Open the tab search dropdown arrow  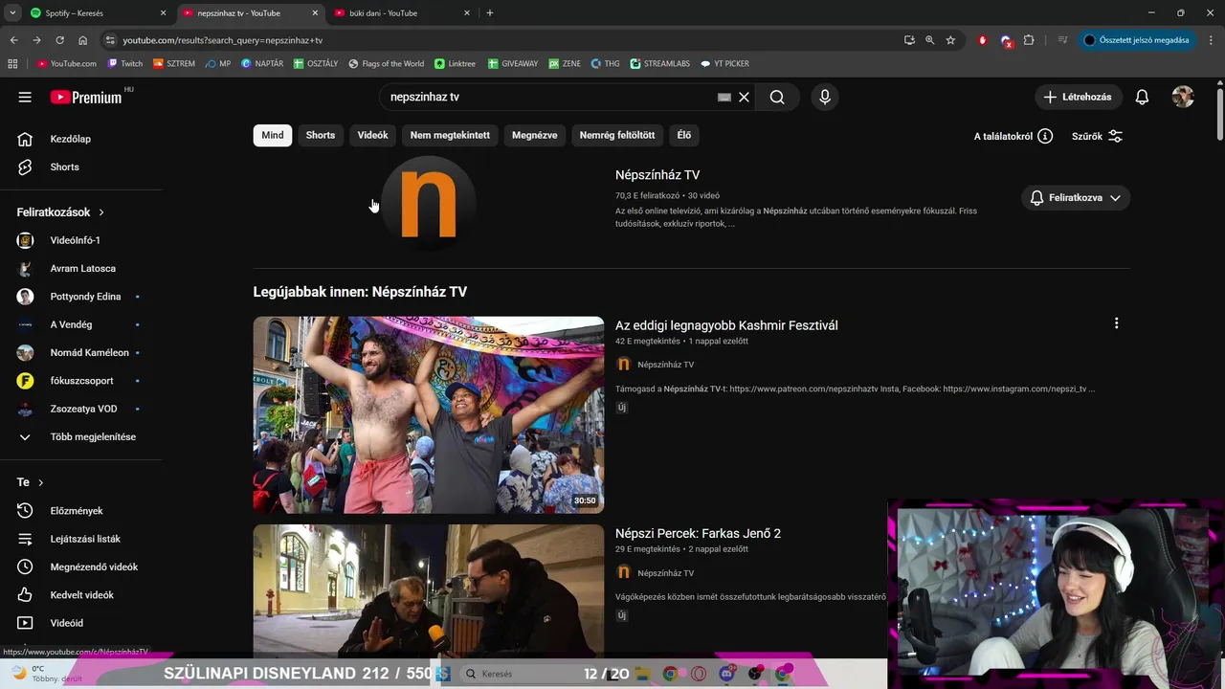click(x=12, y=13)
